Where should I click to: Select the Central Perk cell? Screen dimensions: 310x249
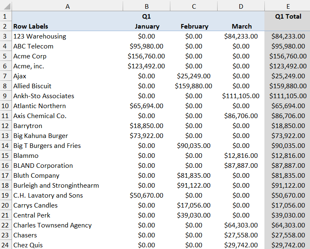(68, 215)
